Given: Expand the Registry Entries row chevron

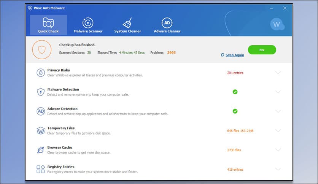Looking at the screenshot, I should [278, 169].
